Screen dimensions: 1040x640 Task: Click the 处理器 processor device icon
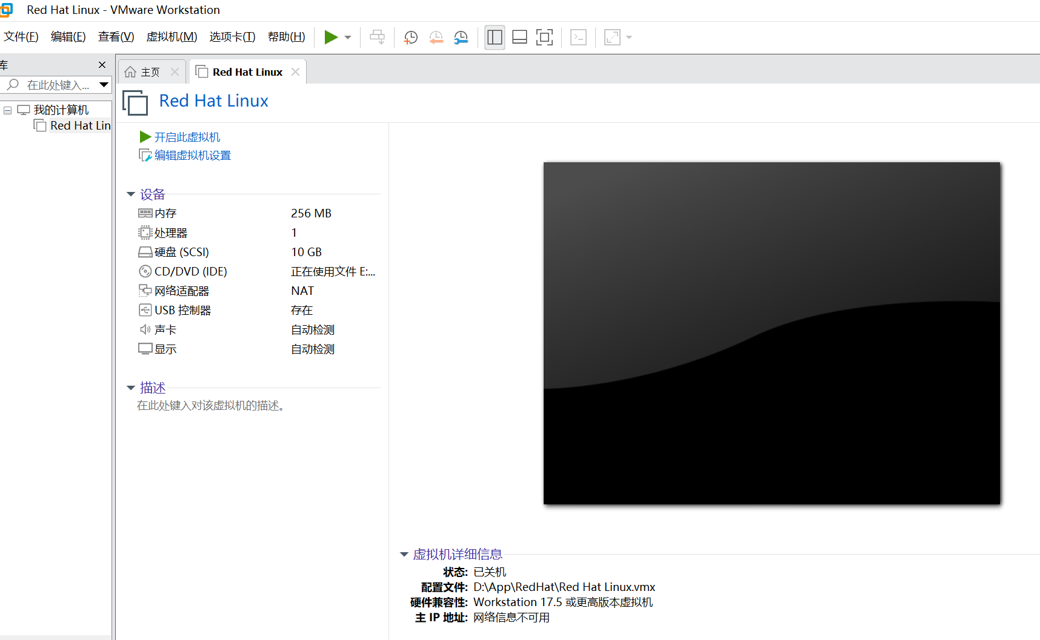(x=145, y=233)
